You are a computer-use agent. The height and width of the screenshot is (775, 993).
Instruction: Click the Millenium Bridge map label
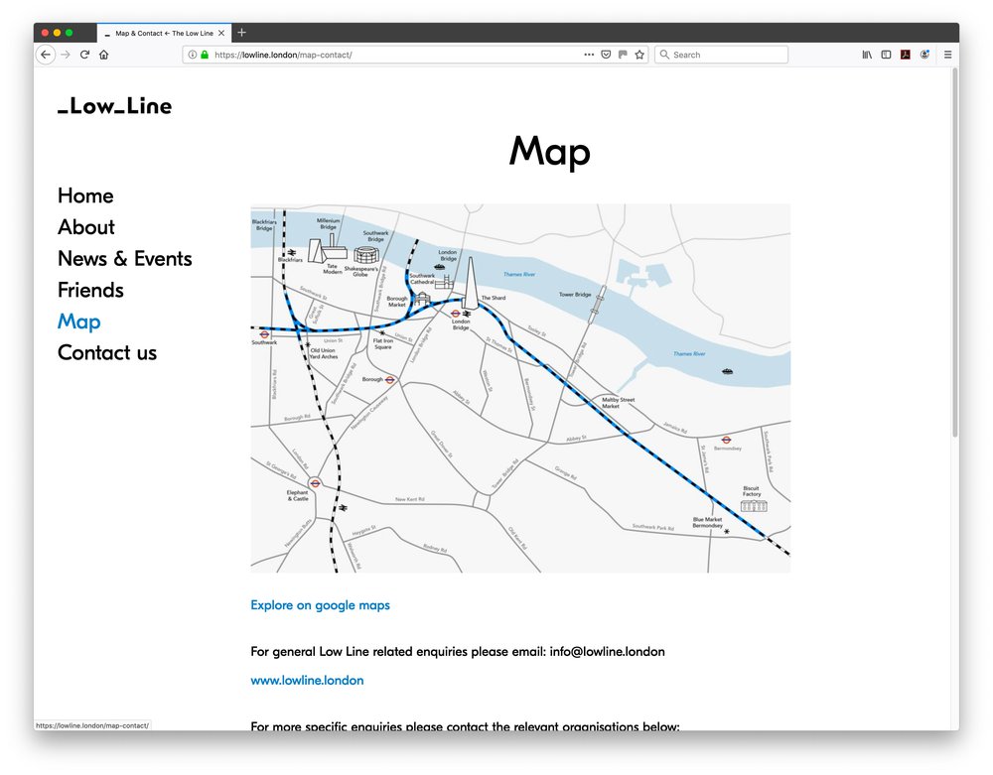pos(328,223)
